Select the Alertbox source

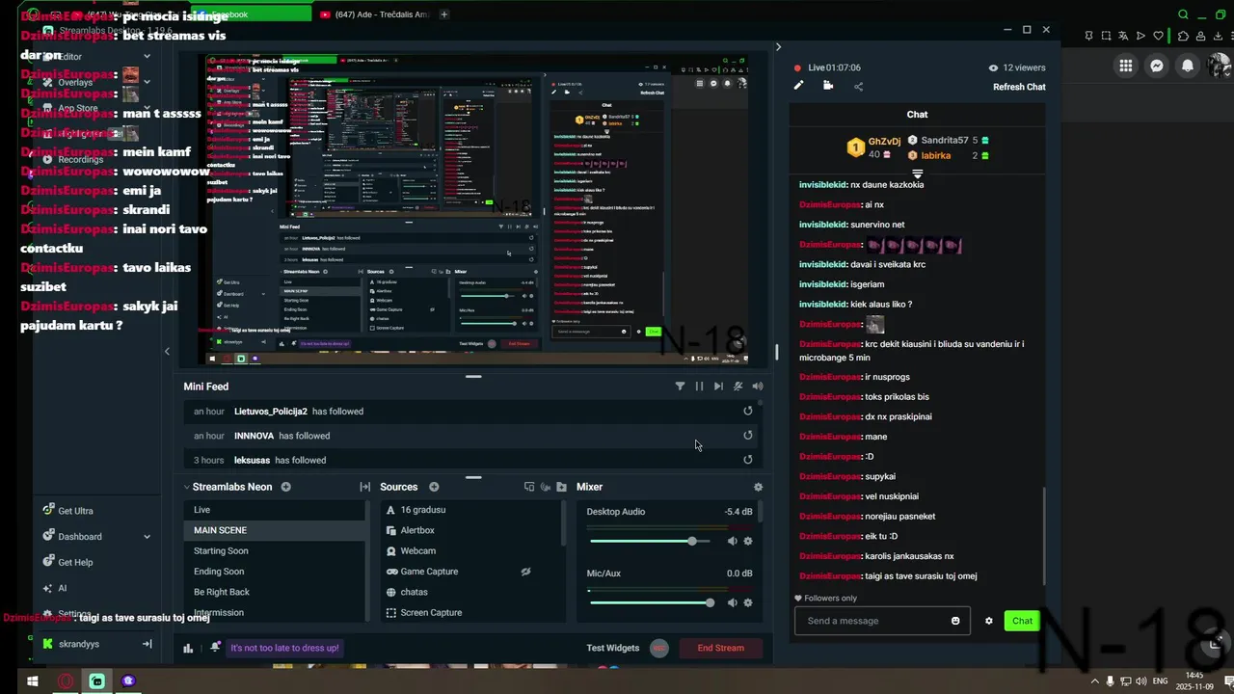click(470, 530)
